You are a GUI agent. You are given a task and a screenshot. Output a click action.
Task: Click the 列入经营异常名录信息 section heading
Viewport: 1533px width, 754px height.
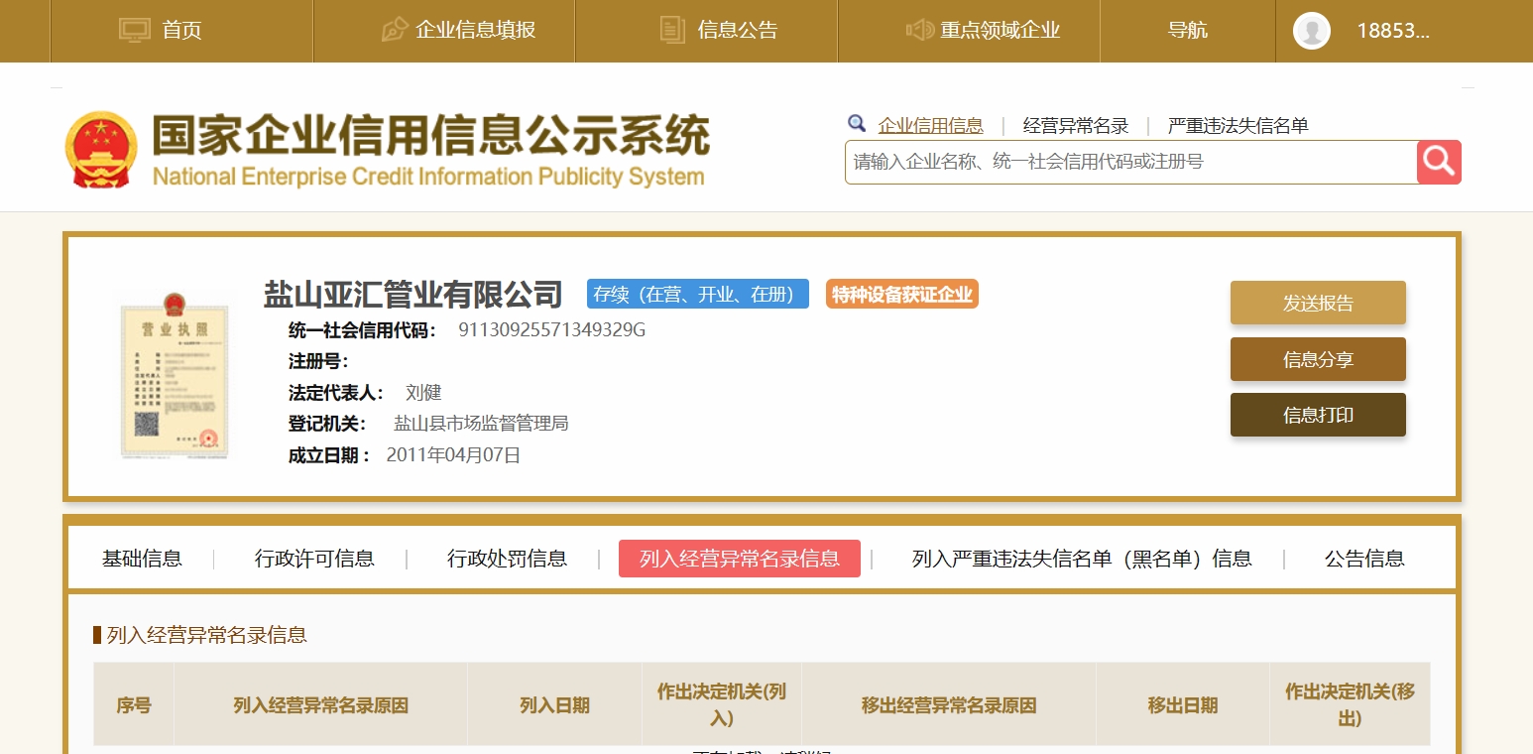tap(206, 635)
